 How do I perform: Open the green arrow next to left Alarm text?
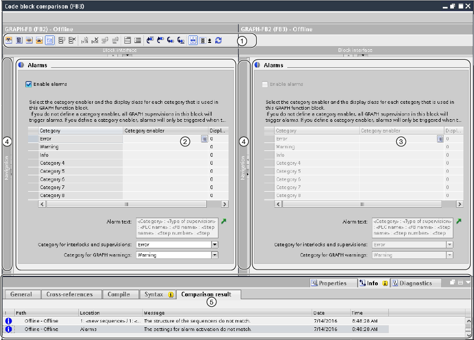pyautogui.click(x=223, y=221)
